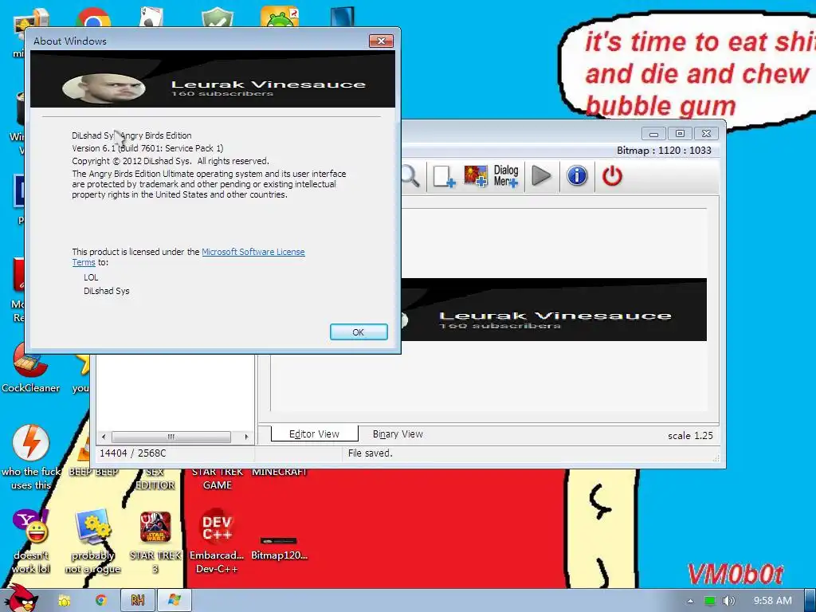Screen dimensions: 816x612
Task: Minimize the Resource Hacker window
Action: (653, 134)
